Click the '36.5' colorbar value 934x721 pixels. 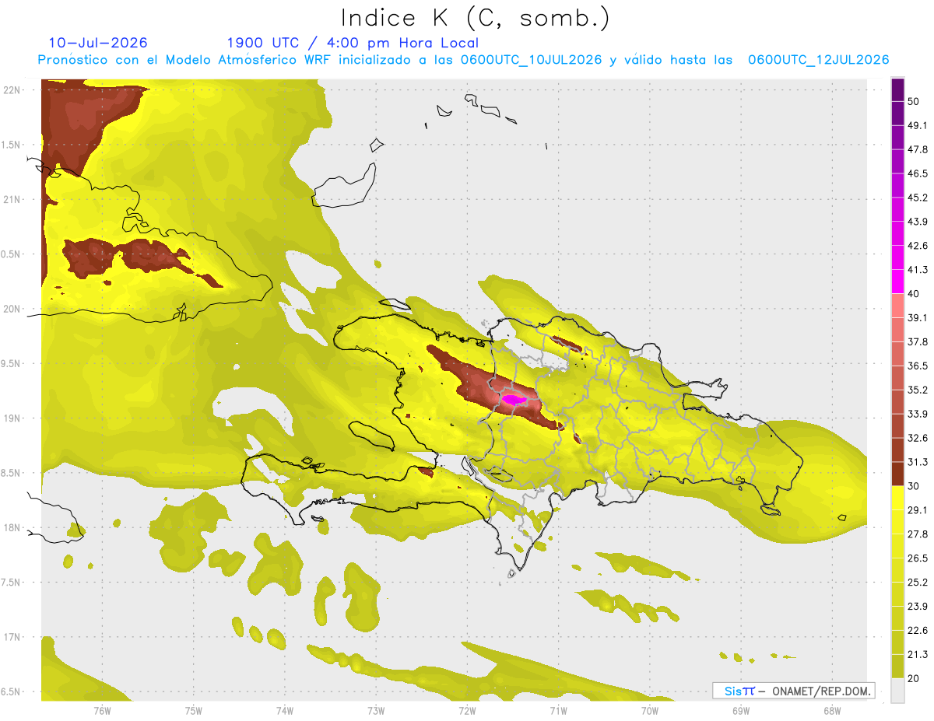[x=918, y=366]
